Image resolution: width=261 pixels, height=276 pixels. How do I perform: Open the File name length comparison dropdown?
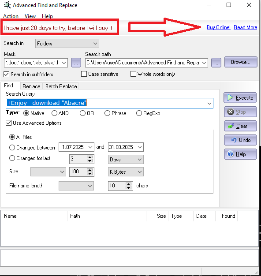coord(76,186)
